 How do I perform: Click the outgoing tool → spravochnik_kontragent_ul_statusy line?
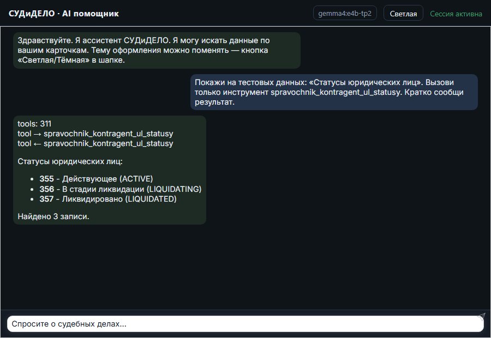click(x=95, y=134)
